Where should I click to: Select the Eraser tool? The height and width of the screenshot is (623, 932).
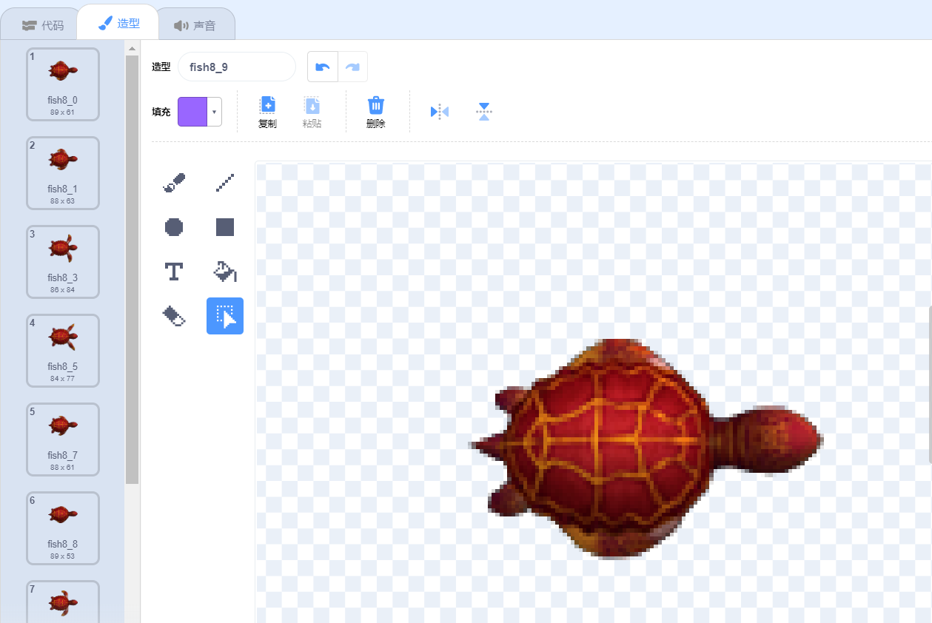173,315
